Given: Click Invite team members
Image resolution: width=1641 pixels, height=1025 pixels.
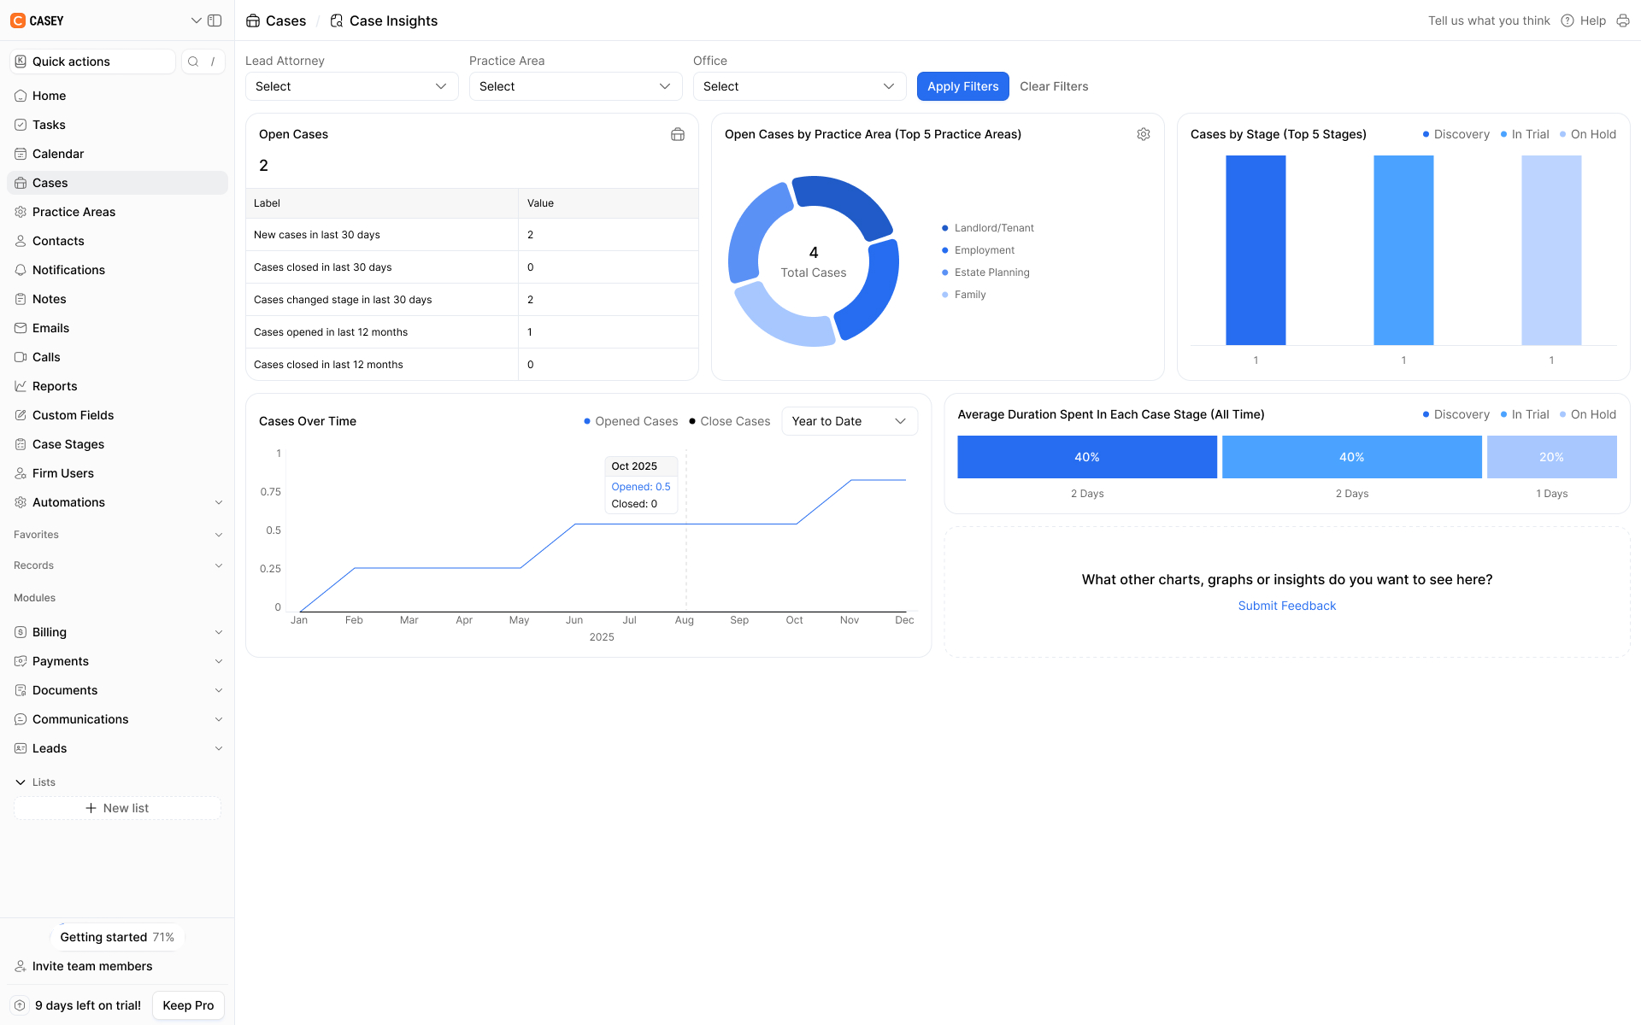Looking at the screenshot, I should pos(92,966).
